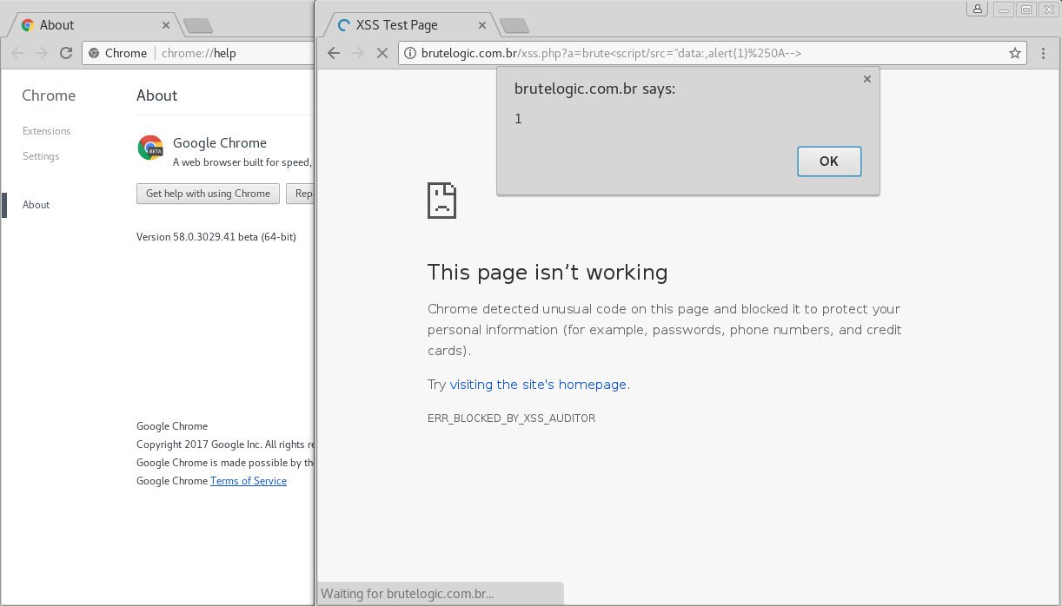The height and width of the screenshot is (606, 1062).
Task: Stop loading the XSS Test Page
Action: pos(382,53)
